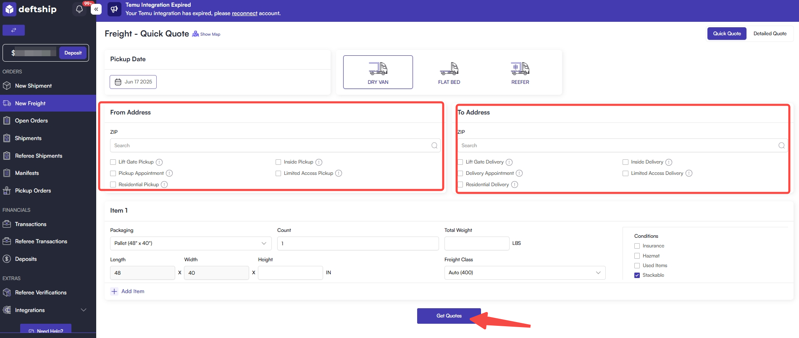Check the Pickup Appointment box
The image size is (799, 338).
coord(113,173)
